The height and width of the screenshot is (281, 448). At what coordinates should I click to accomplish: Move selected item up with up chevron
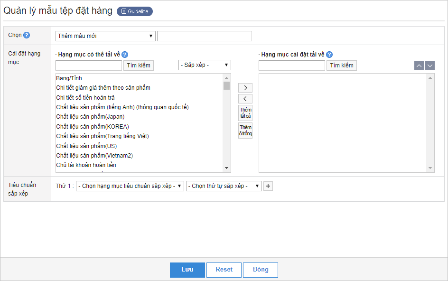(419, 66)
